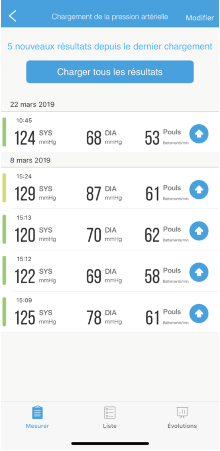Image resolution: width=220 pixels, height=451 pixels.
Task: Select the 58 Pouls reading value
Action: point(152,276)
